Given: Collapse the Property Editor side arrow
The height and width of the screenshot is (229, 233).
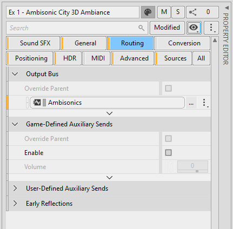Looking at the screenshot, I should click(227, 8).
